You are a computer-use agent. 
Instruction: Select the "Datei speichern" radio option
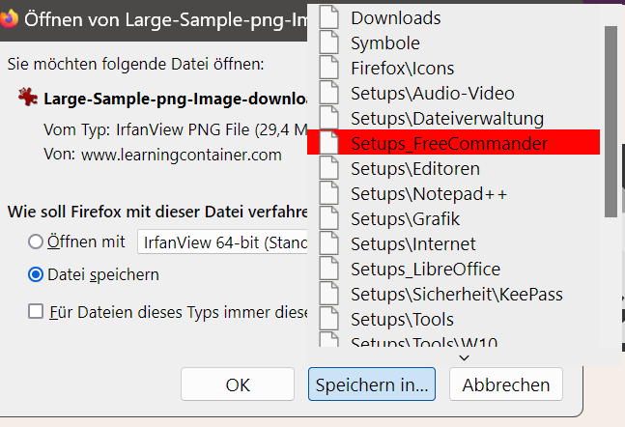click(x=36, y=274)
